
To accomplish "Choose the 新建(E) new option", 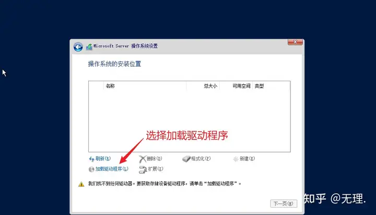I will pos(247,159).
